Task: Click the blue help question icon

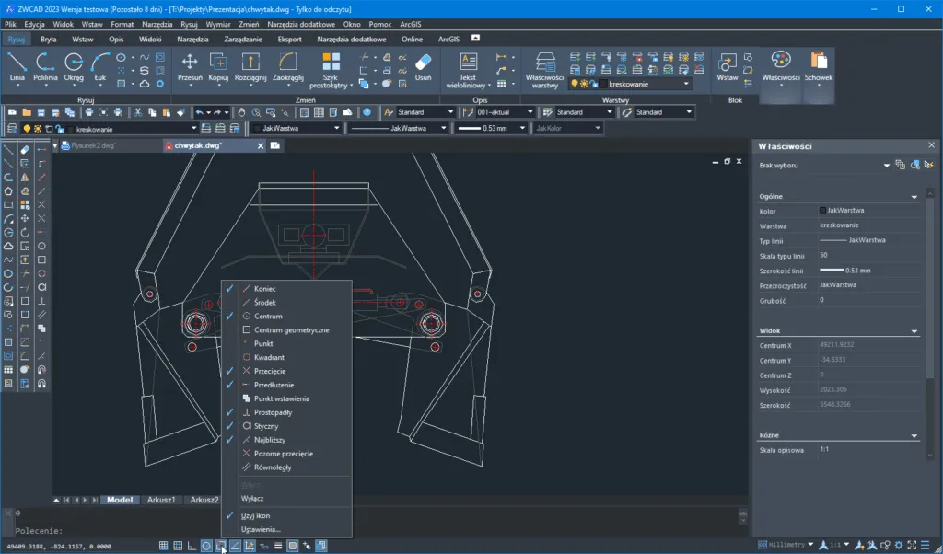Action: [x=367, y=112]
